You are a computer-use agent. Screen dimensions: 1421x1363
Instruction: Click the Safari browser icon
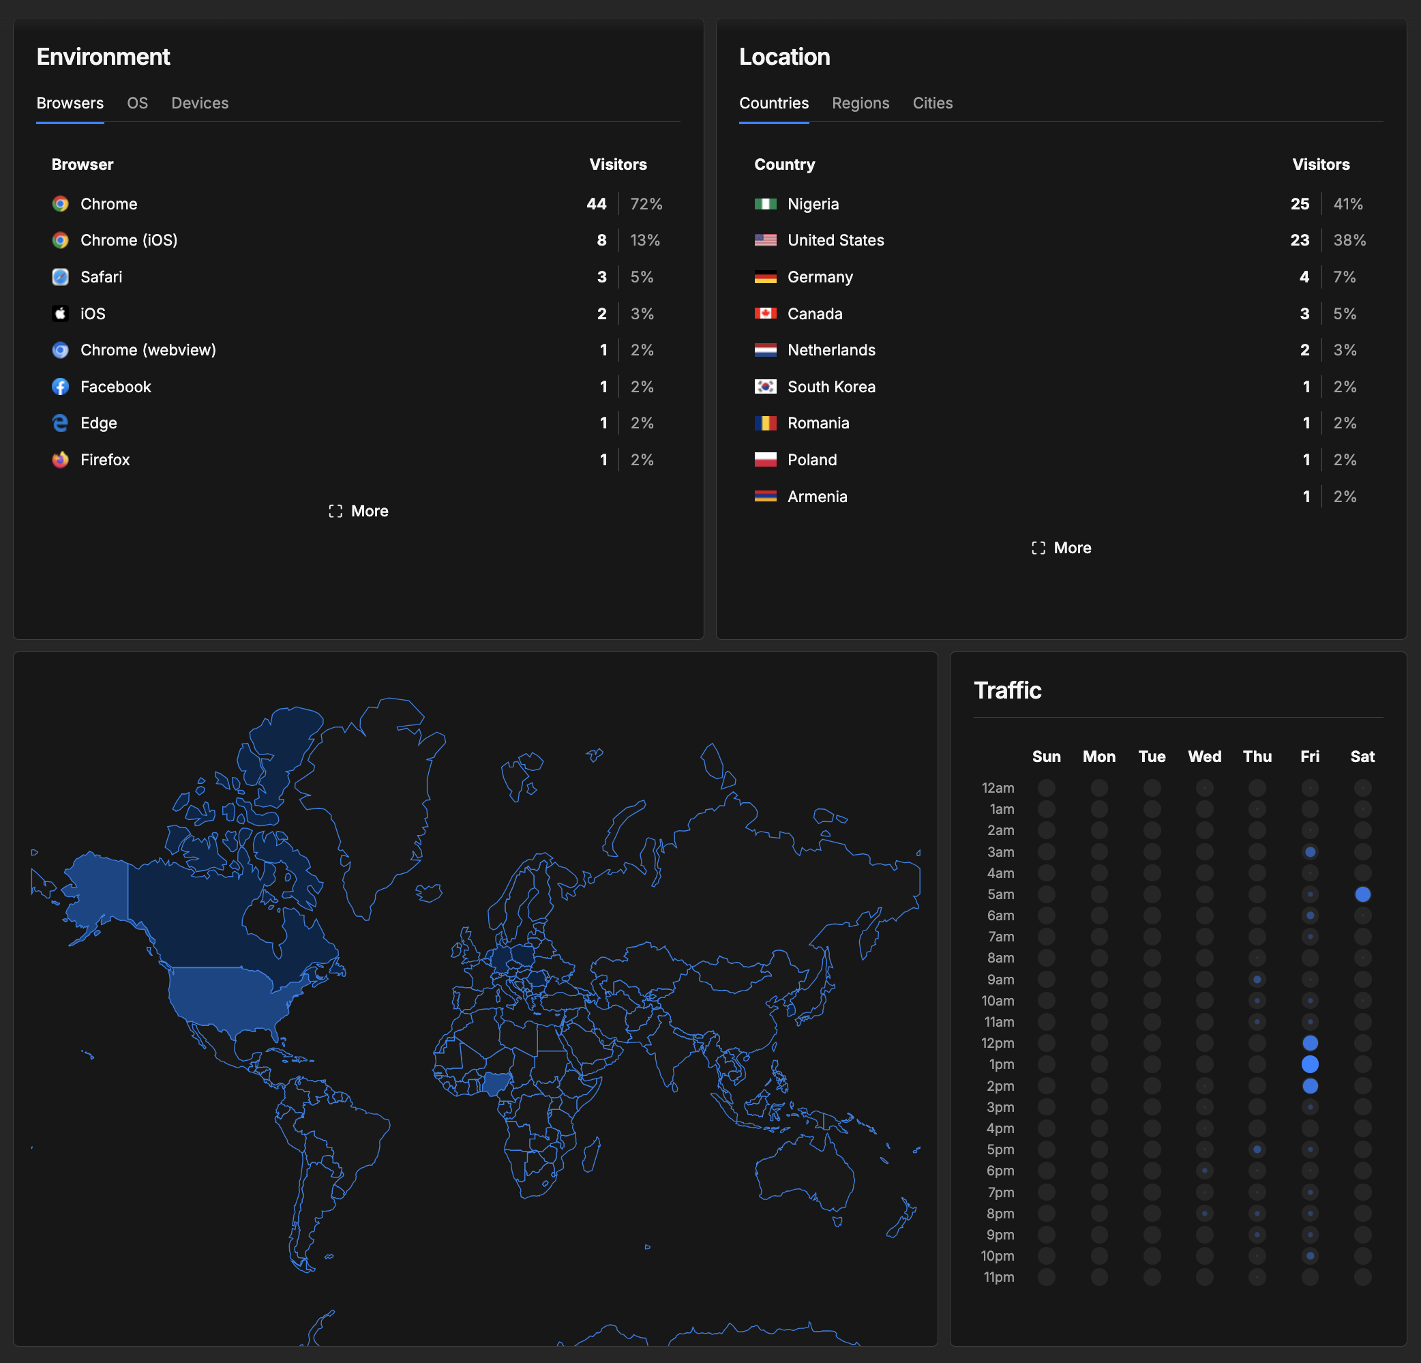point(60,277)
